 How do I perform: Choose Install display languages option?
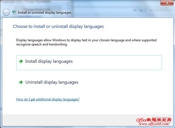[x=89, y=62]
